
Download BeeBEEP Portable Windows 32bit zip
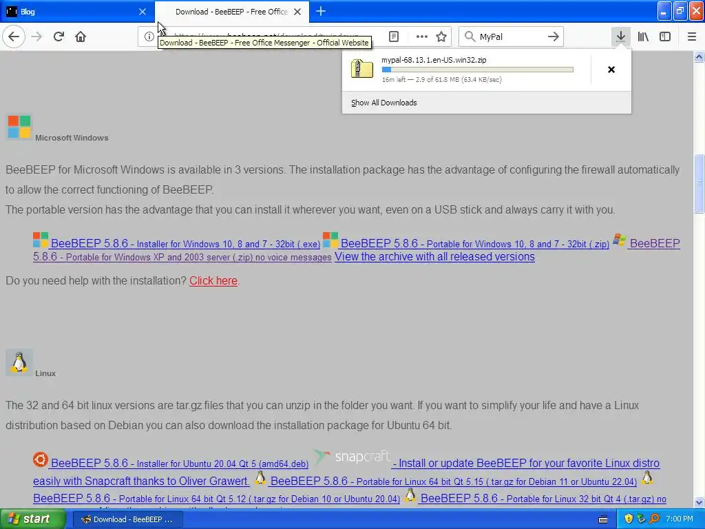pyautogui.click(x=475, y=243)
